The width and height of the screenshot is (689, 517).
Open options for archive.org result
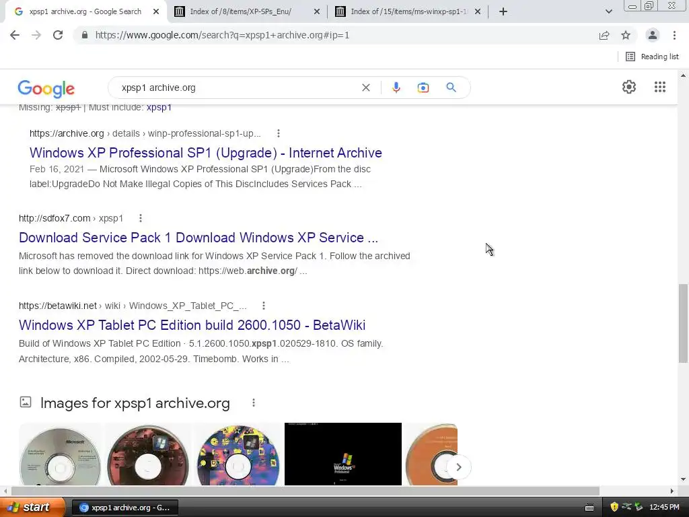point(278,133)
